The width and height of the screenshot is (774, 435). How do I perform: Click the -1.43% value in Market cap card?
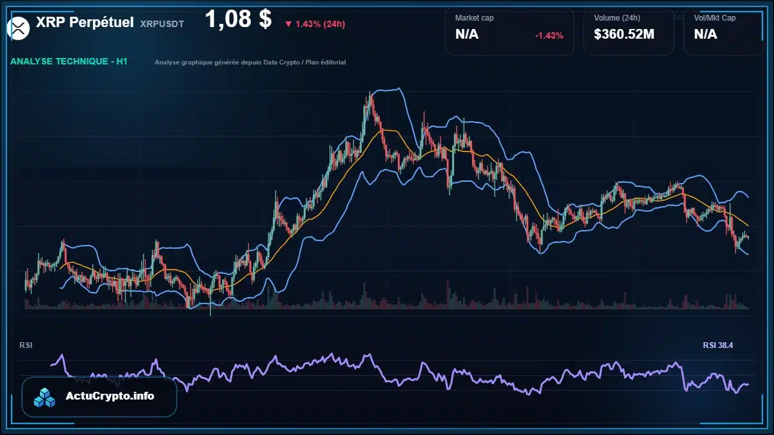click(550, 35)
